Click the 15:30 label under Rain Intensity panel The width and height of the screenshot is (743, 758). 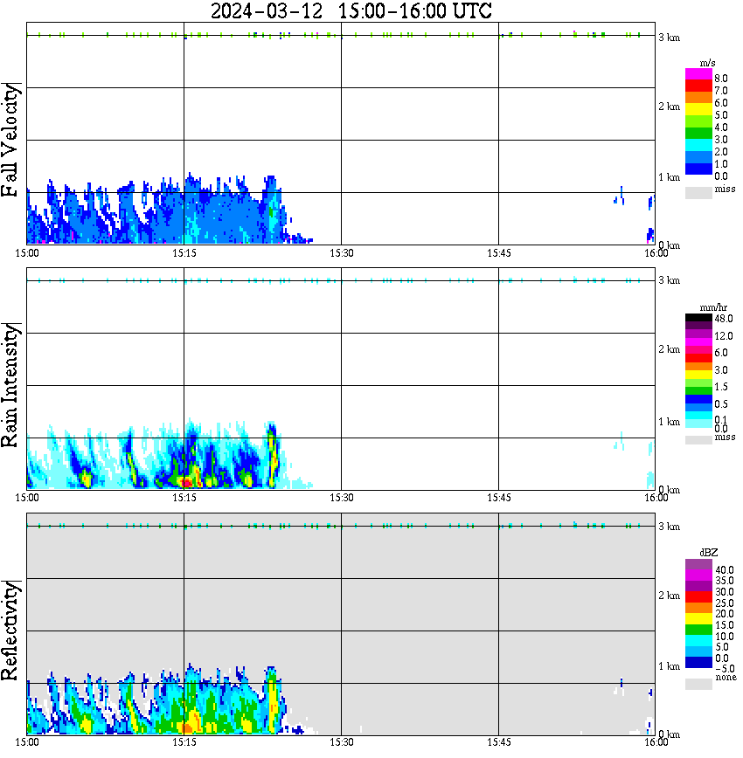tap(342, 498)
